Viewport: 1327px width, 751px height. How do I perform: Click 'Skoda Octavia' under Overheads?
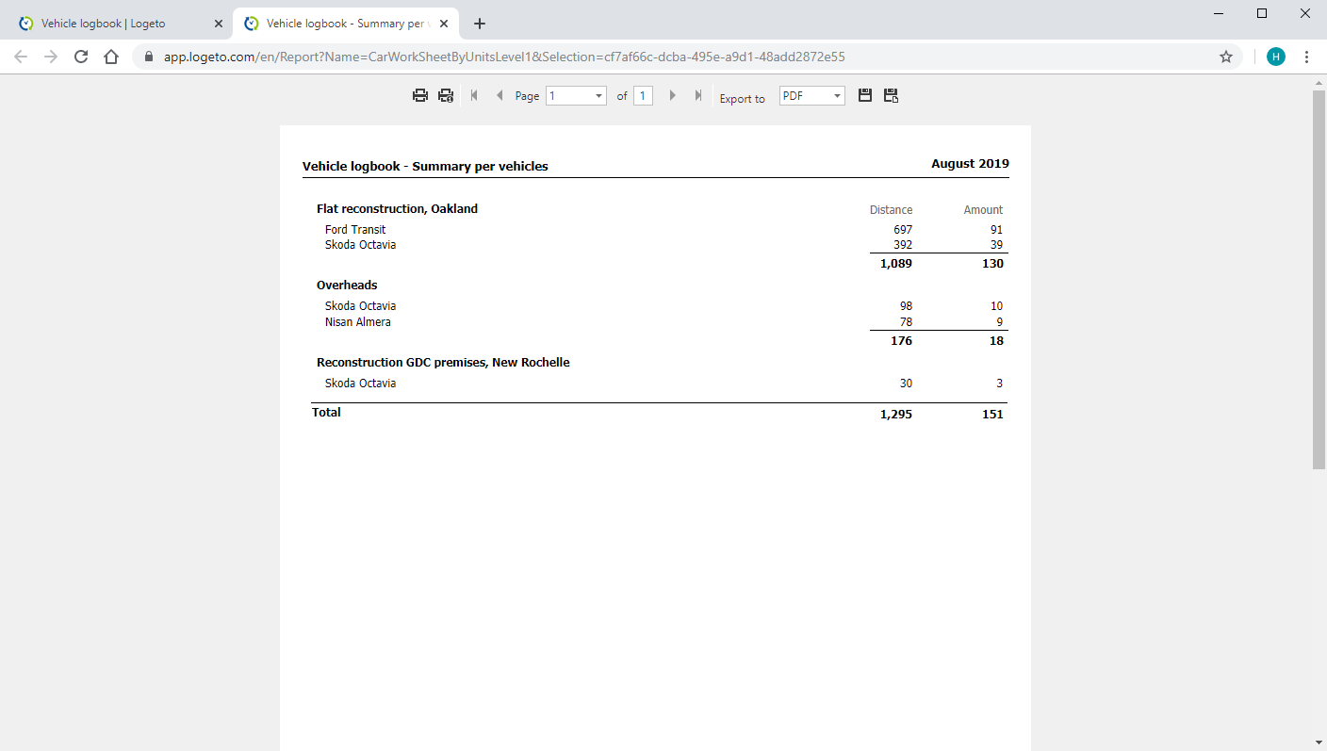click(360, 306)
